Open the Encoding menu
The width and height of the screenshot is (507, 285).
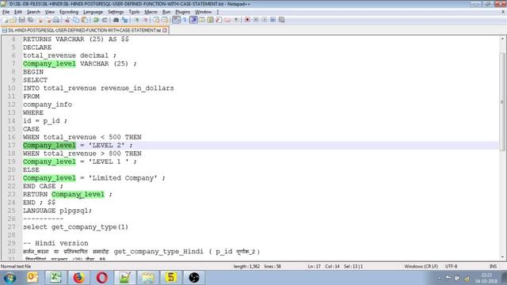point(69,12)
